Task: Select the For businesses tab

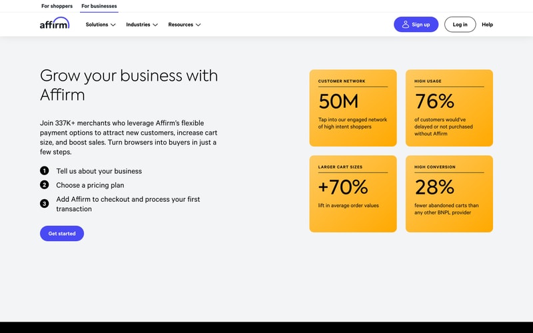Action: pos(99,6)
